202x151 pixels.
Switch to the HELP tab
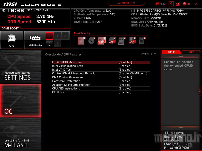pos(171,52)
